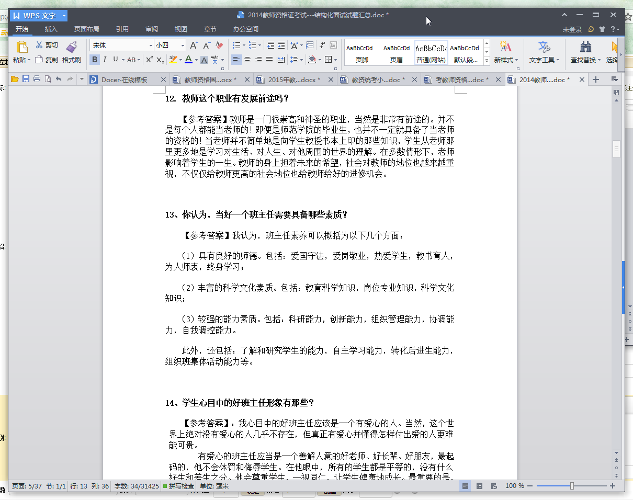This screenshot has width=633, height=500.
Task: Click the skin (T-shirt) icon in title bar
Action: click(x=602, y=29)
